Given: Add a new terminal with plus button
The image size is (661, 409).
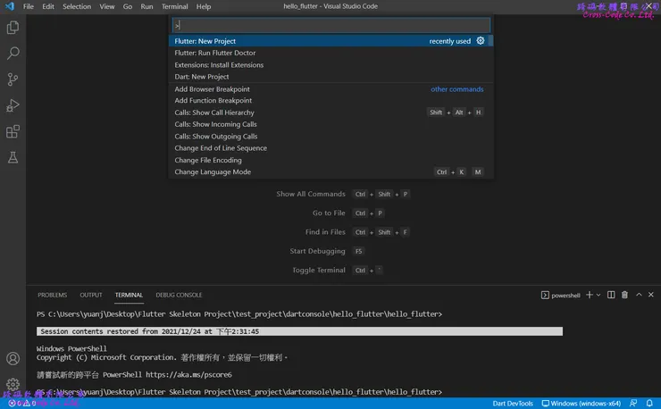Looking at the screenshot, I should coord(589,295).
